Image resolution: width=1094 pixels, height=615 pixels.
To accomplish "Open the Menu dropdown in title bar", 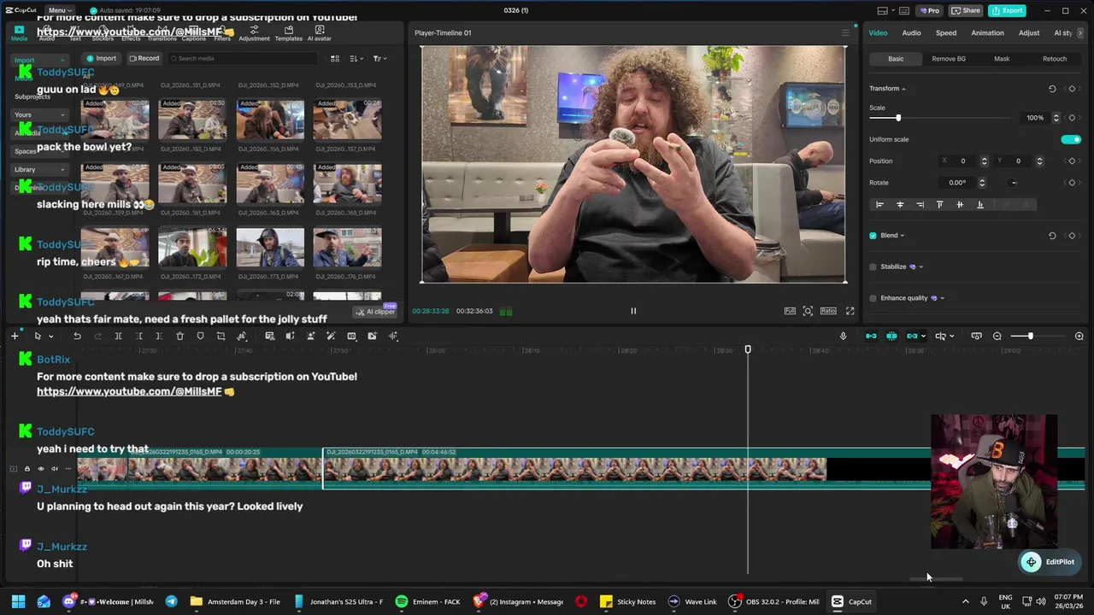I will click(58, 10).
